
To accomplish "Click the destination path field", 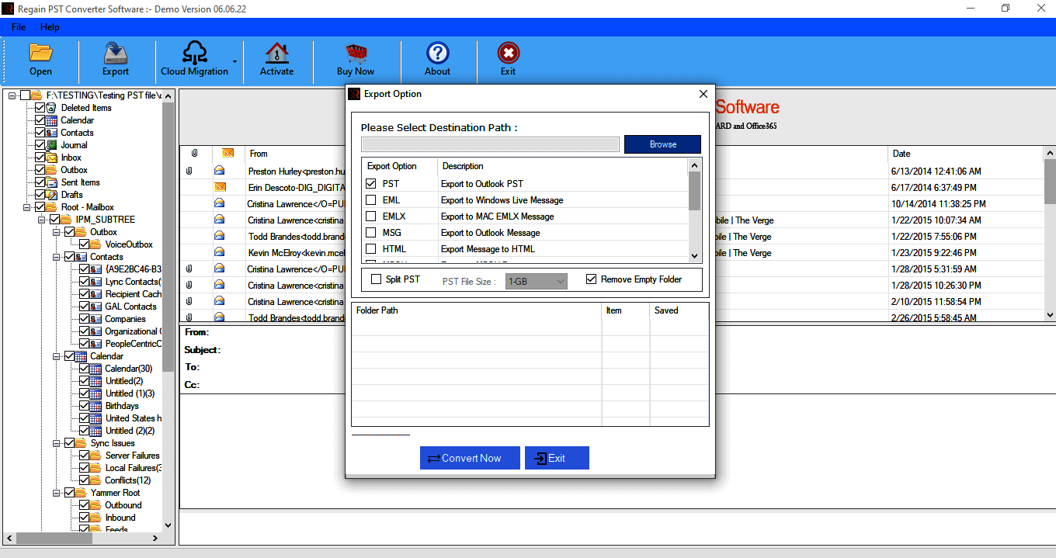I will [490, 144].
